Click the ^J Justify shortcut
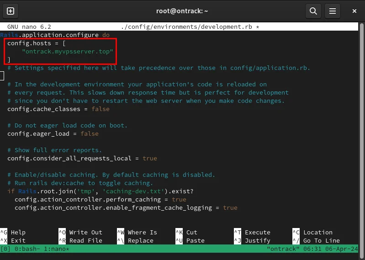This screenshot has height=260, width=365. click(252, 240)
